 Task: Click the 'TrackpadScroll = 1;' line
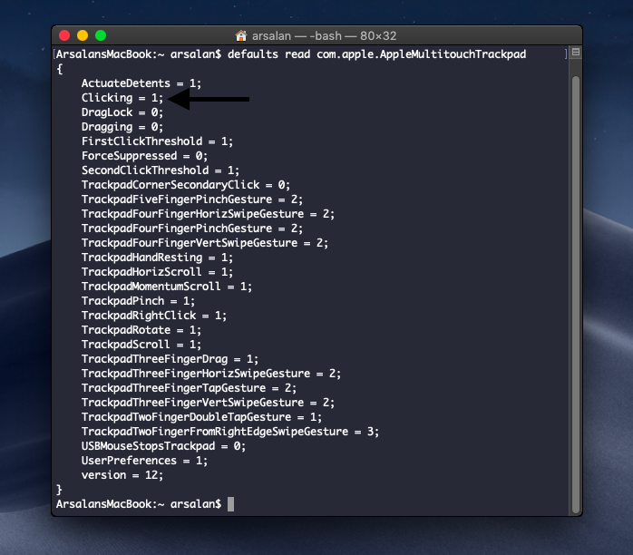pyautogui.click(x=141, y=345)
